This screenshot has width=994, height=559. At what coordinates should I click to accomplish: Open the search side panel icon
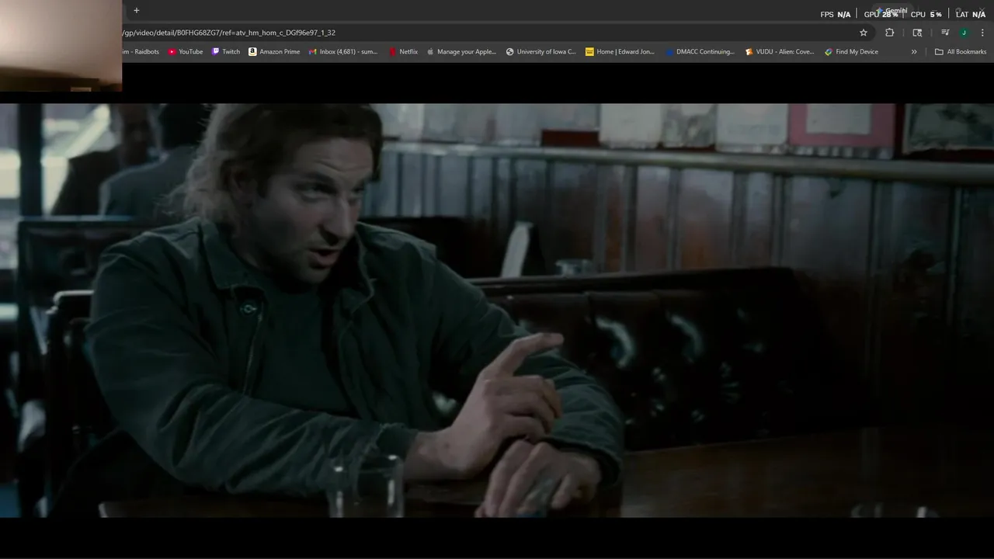point(917,33)
